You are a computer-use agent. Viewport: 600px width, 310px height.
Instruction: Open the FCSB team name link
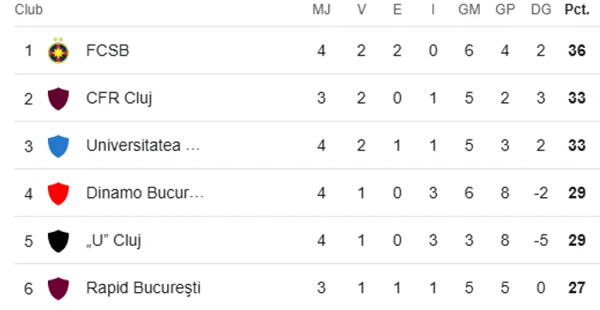click(x=107, y=51)
